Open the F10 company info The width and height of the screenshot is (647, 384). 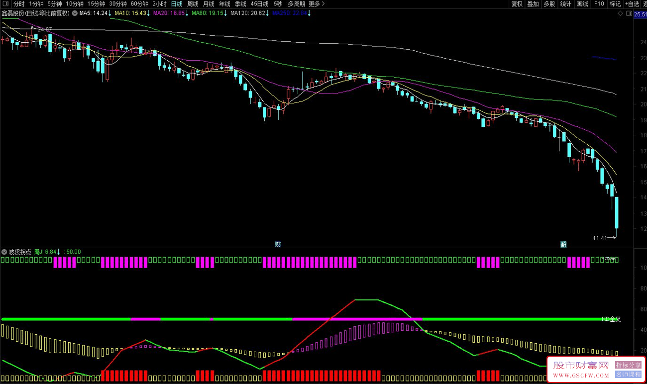click(x=599, y=3)
